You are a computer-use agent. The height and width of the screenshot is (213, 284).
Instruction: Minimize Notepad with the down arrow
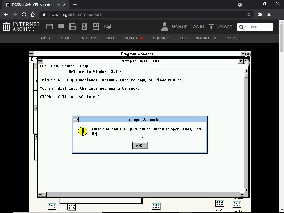tap(240, 61)
